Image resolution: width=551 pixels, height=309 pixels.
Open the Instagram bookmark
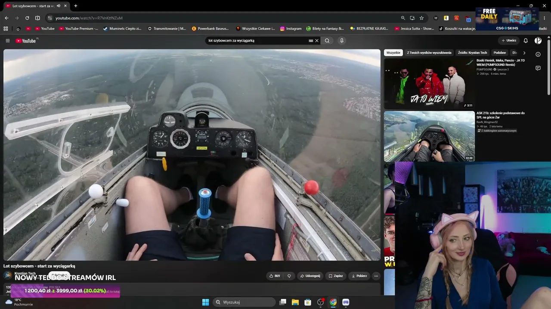pos(291,29)
